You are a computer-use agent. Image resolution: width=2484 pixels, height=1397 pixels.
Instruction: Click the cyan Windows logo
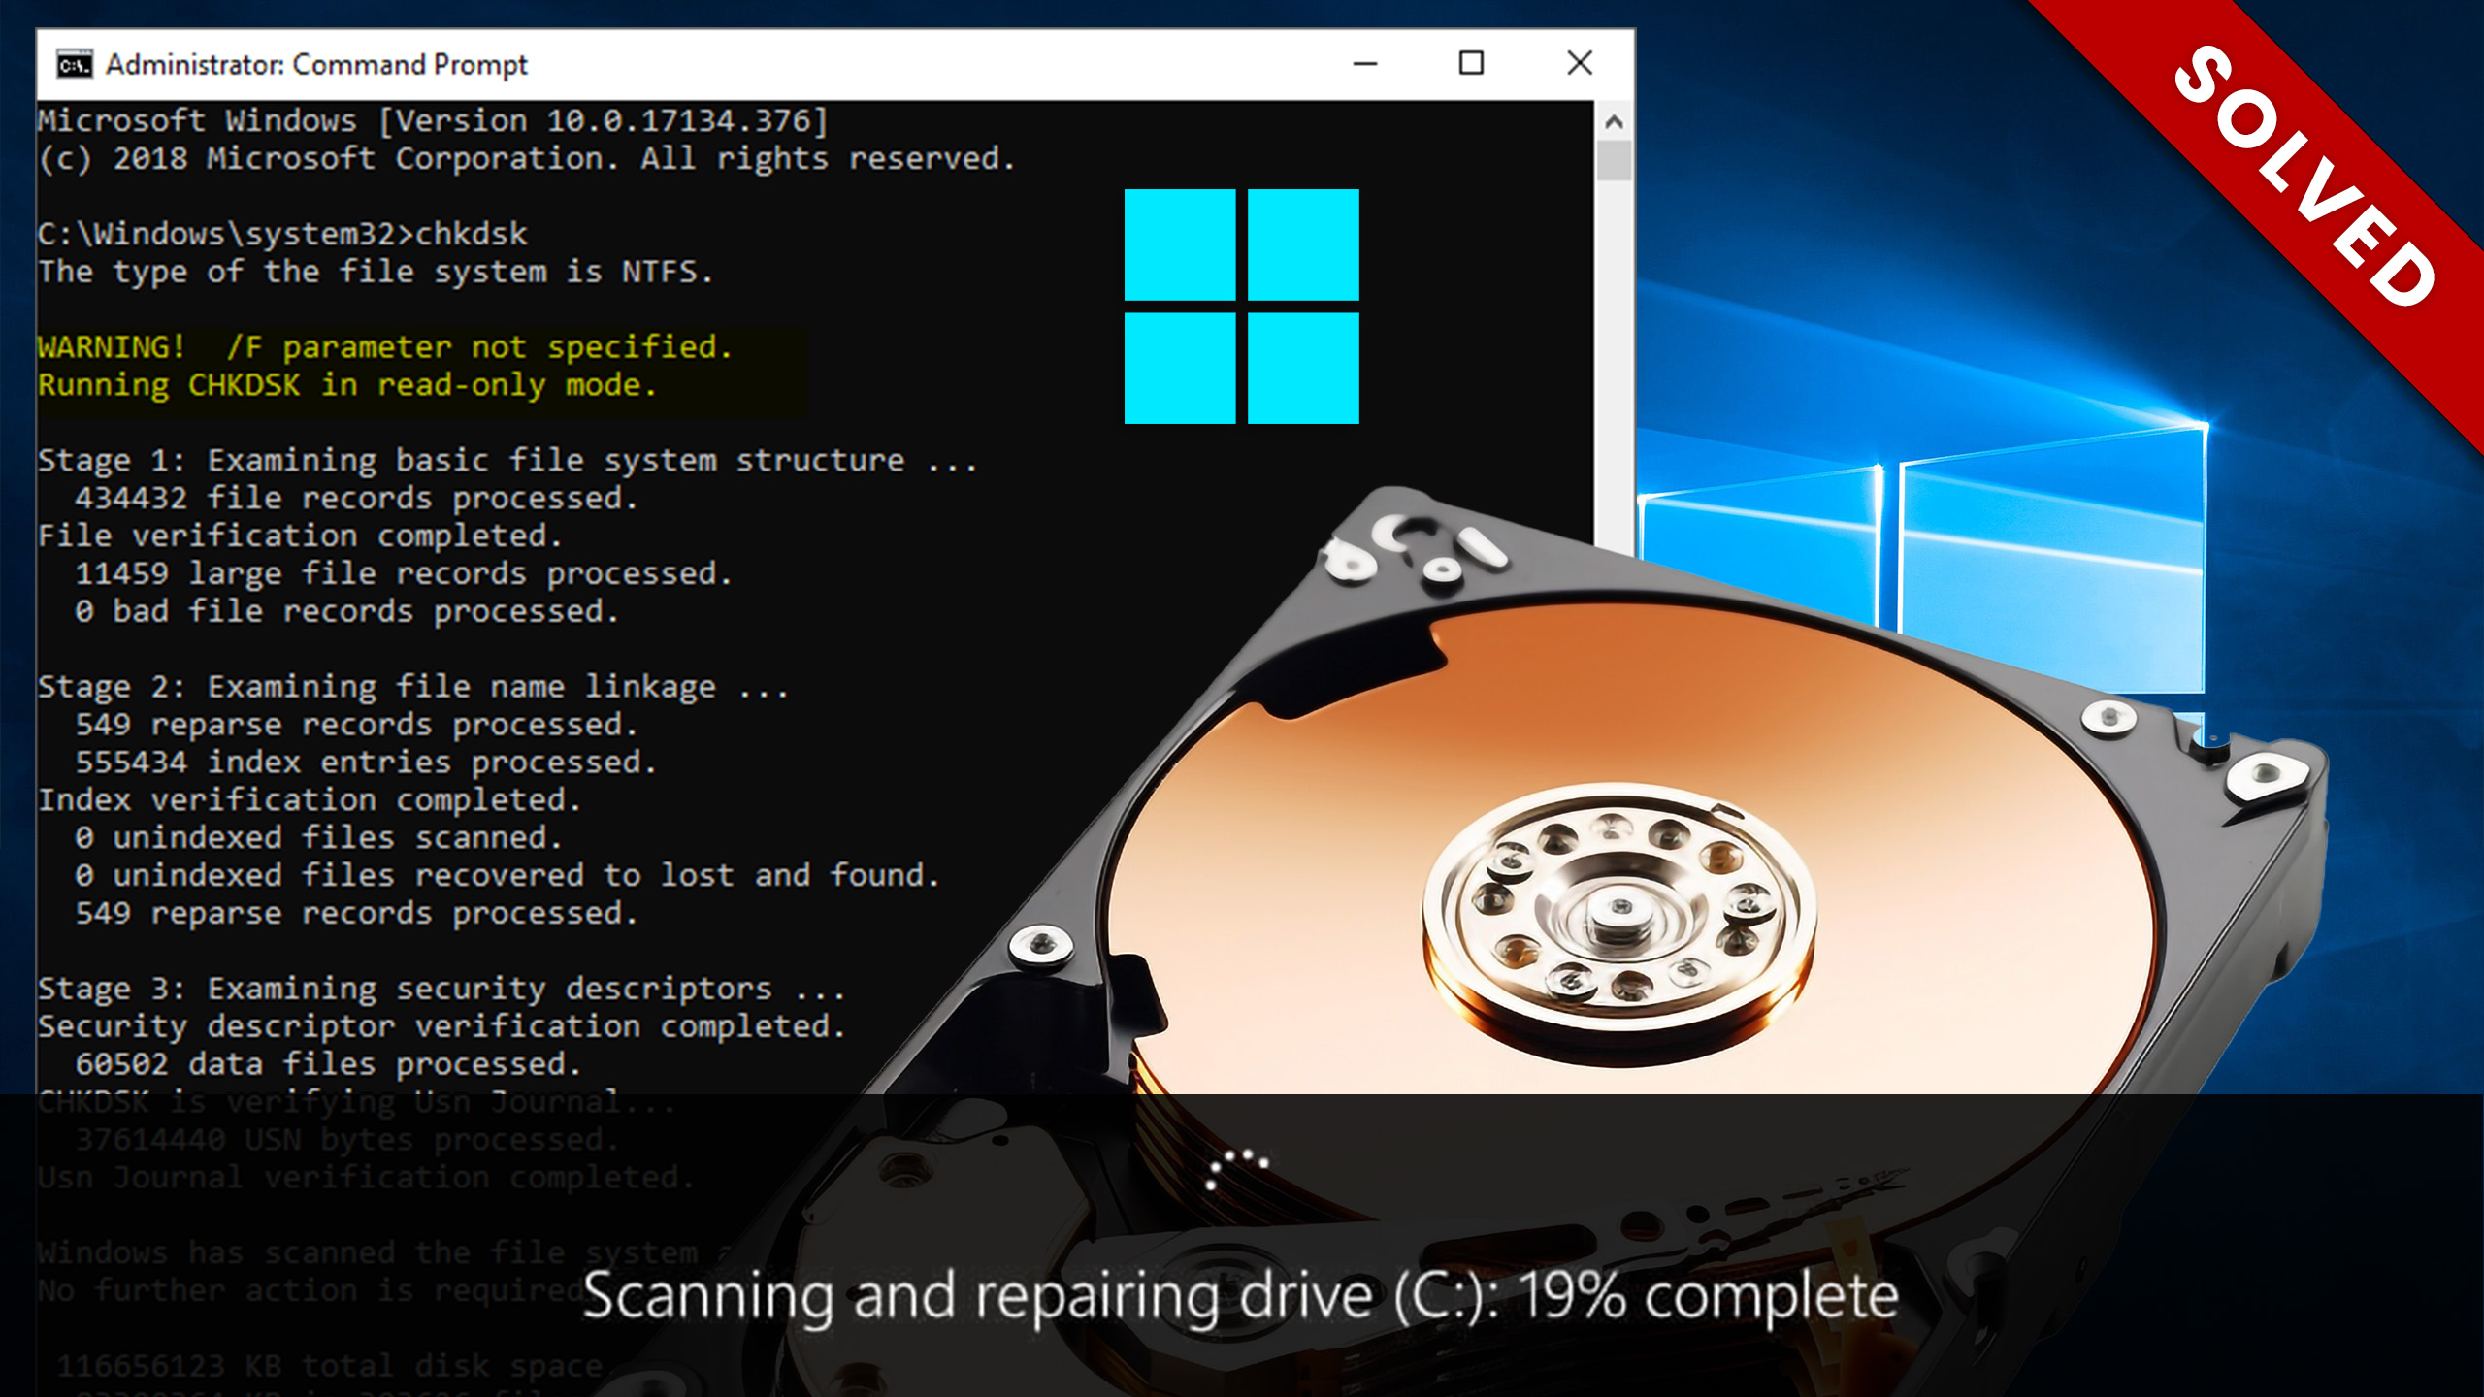coord(1242,306)
